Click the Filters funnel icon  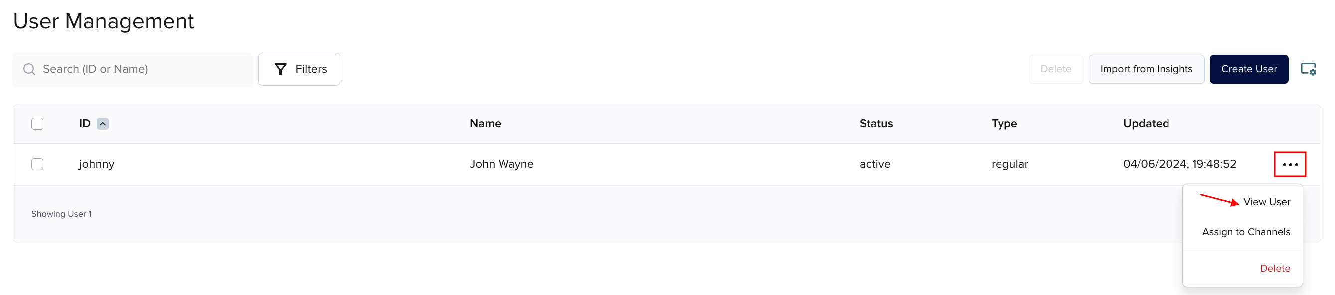pos(279,69)
